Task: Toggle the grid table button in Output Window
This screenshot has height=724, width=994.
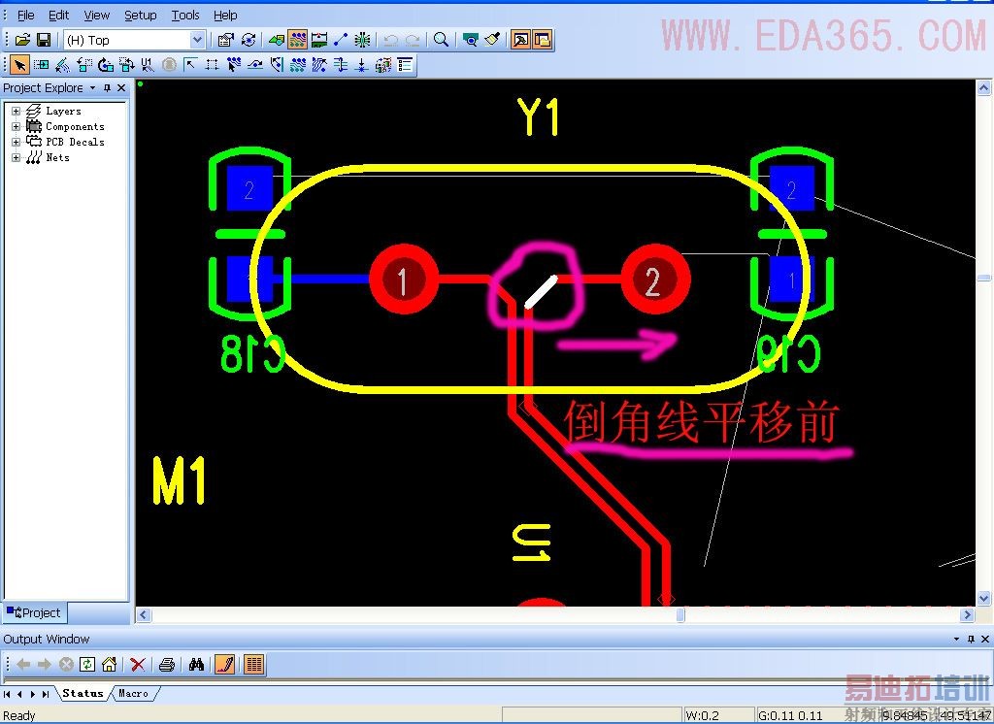Action: point(253,665)
